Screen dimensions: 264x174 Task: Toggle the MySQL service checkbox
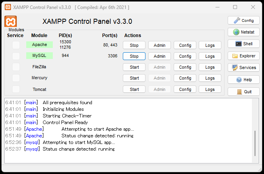coord(16,56)
